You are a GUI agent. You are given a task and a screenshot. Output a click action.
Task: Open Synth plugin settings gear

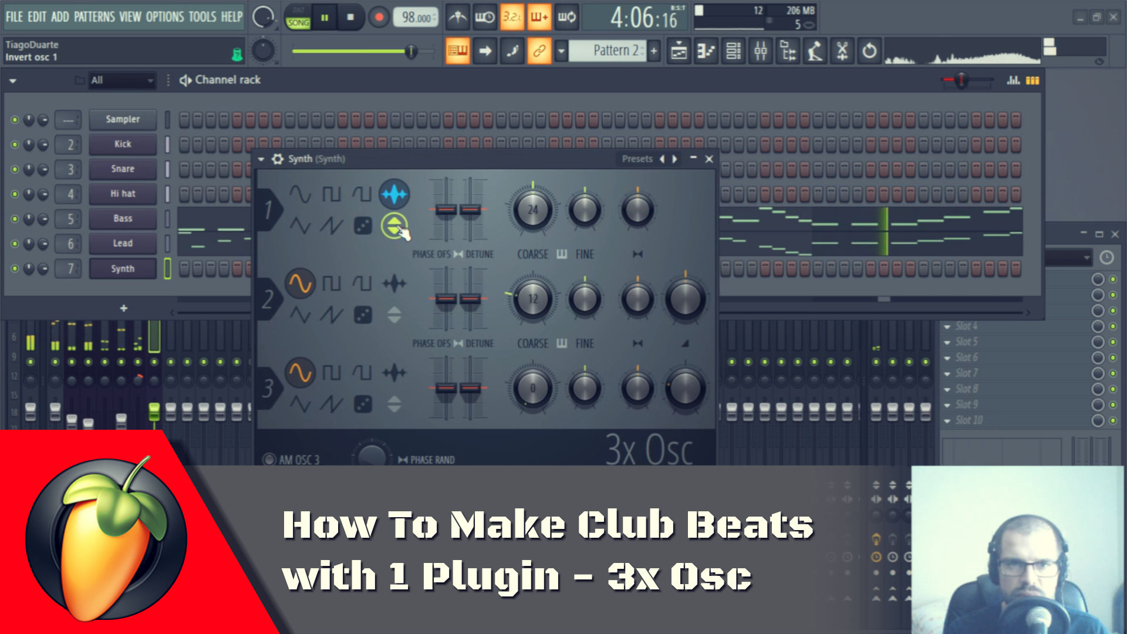click(278, 159)
